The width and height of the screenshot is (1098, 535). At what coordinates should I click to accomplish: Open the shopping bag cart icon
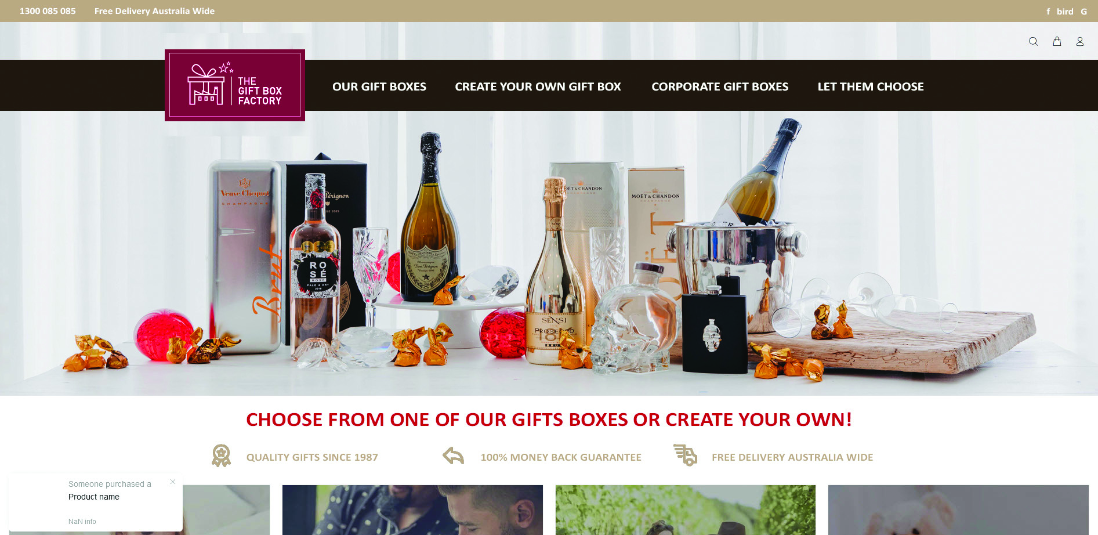click(1057, 42)
